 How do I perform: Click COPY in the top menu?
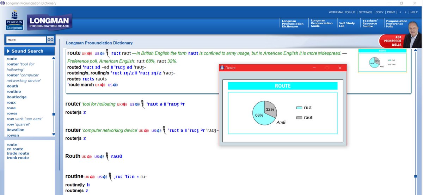[379, 12]
